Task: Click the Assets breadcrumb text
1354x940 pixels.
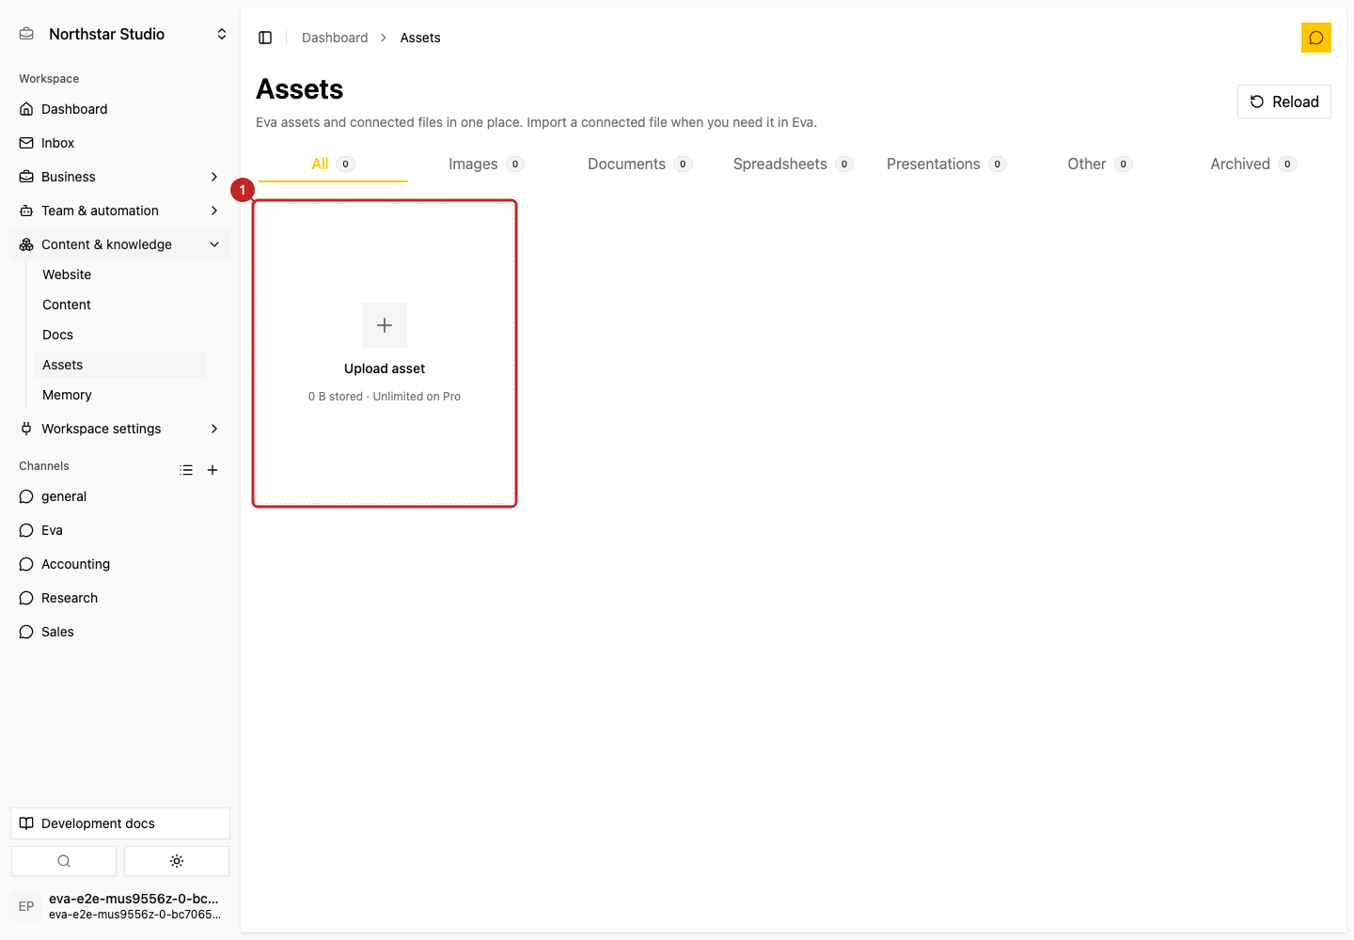Action: click(x=420, y=38)
